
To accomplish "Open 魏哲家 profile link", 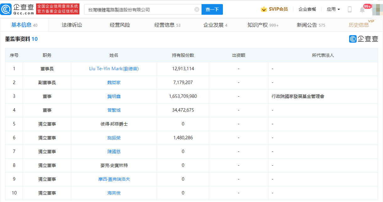I will (114, 82).
